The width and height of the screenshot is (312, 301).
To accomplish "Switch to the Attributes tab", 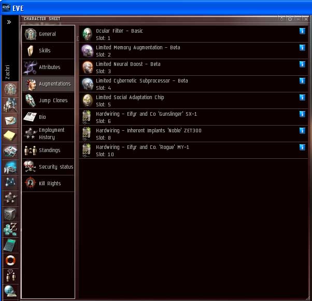I will tap(48, 67).
